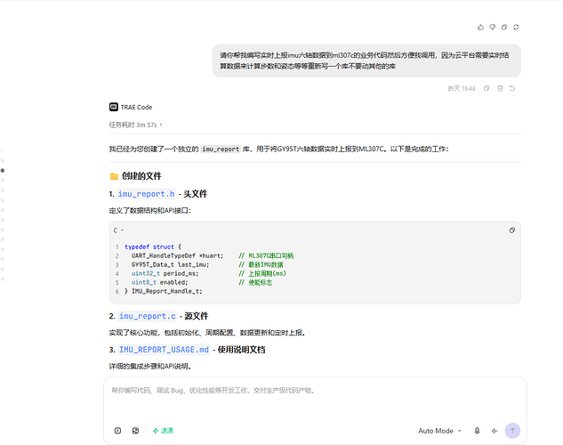Screen dimensions: 563x445
Task: Open the Auto Mode dropdown
Action: [x=439, y=431]
